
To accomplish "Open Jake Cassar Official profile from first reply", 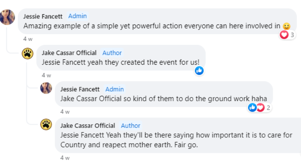I will 69,53.
